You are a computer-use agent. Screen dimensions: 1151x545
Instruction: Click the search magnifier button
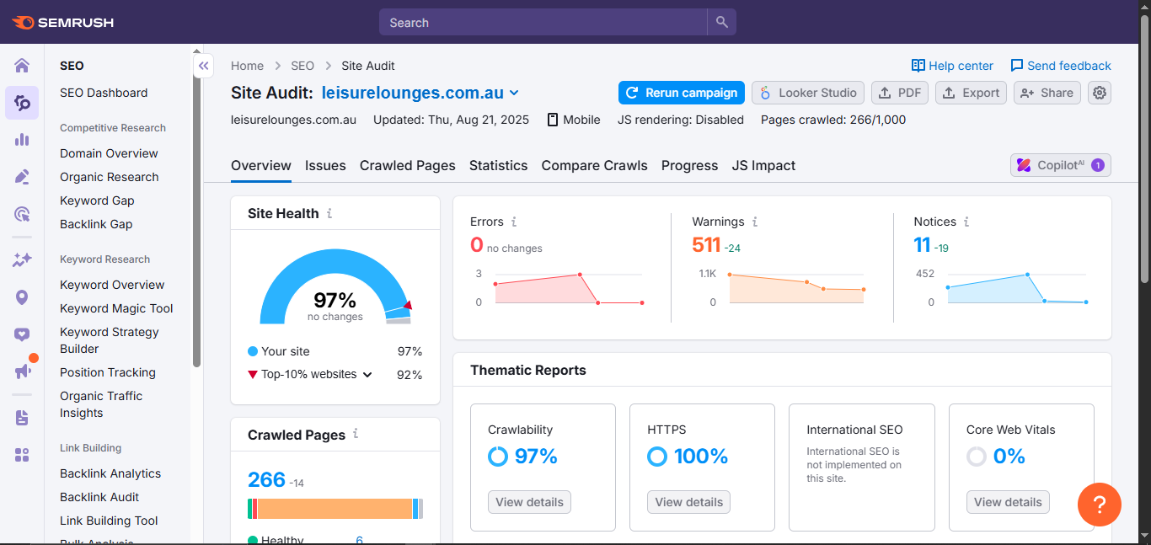(722, 23)
